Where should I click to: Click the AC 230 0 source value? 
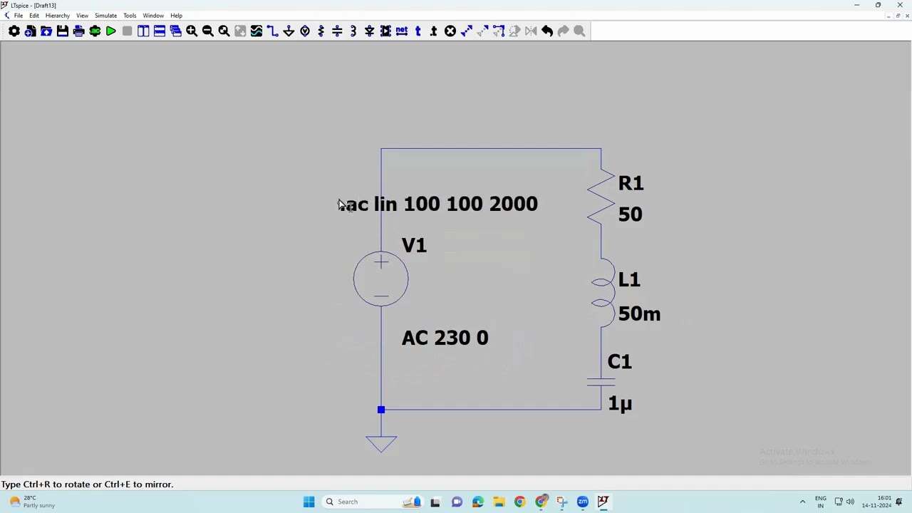445,338
